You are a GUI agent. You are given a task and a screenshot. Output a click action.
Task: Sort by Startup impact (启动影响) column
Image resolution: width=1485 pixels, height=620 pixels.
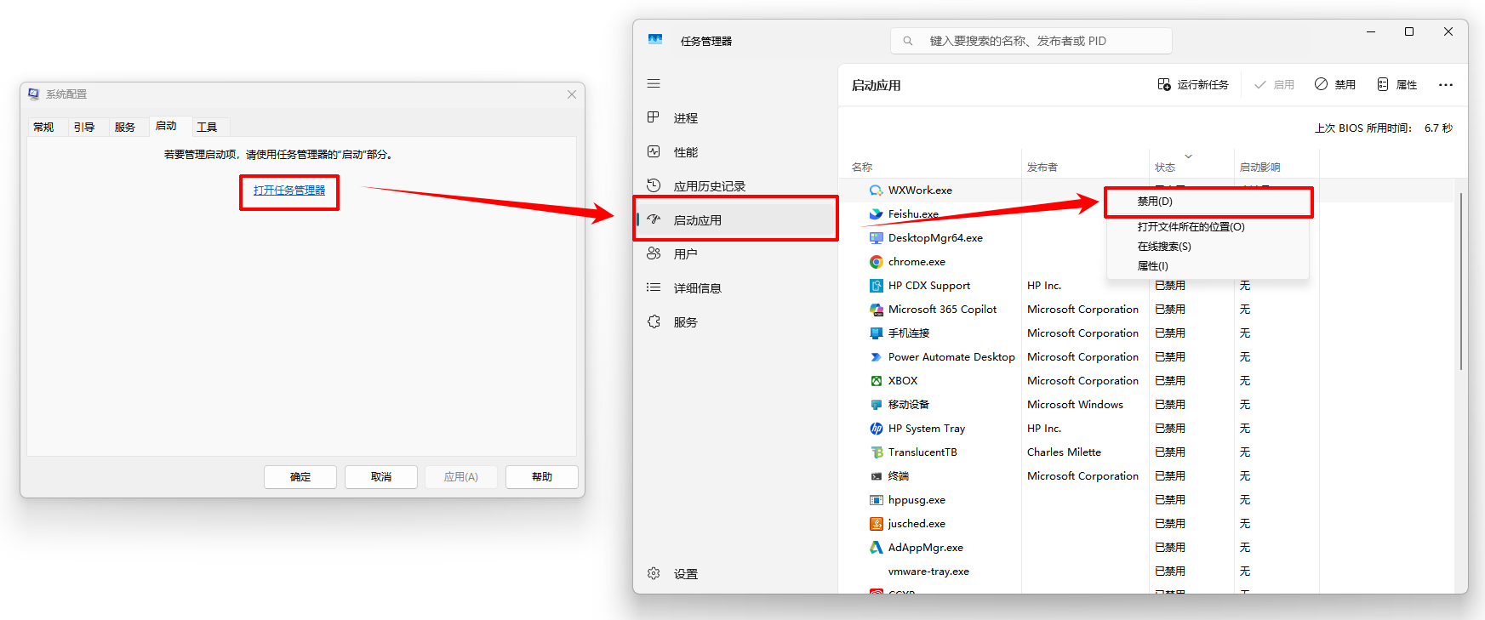tap(1260, 168)
